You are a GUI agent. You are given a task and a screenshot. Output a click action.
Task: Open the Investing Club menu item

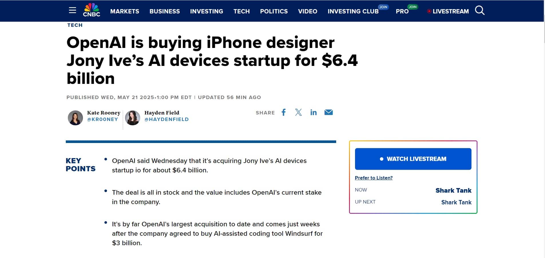[x=353, y=11]
